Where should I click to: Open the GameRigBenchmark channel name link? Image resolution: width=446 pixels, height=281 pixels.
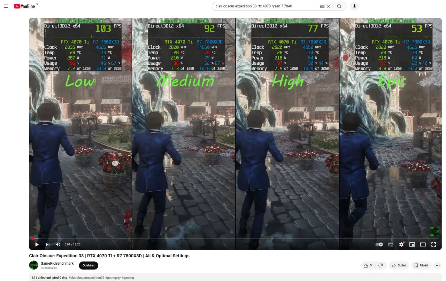[x=57, y=263]
